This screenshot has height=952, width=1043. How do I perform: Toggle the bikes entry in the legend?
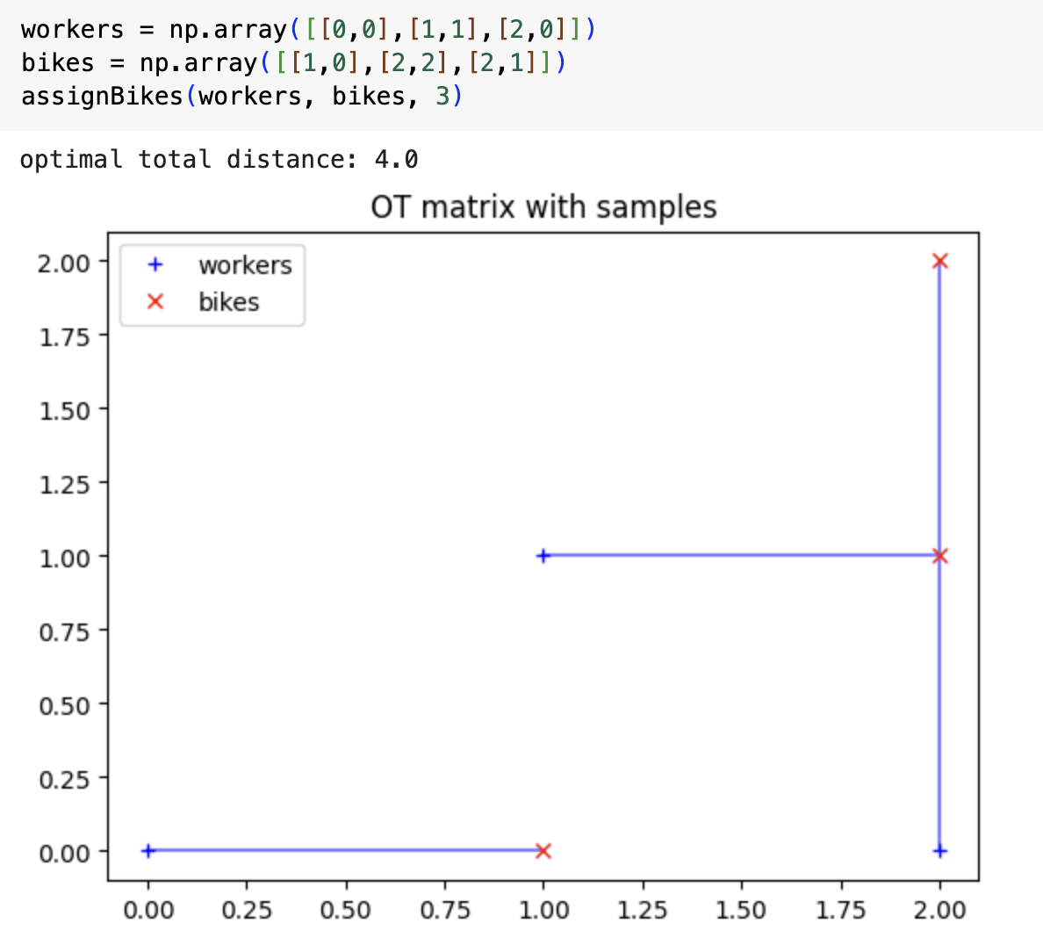click(x=228, y=301)
